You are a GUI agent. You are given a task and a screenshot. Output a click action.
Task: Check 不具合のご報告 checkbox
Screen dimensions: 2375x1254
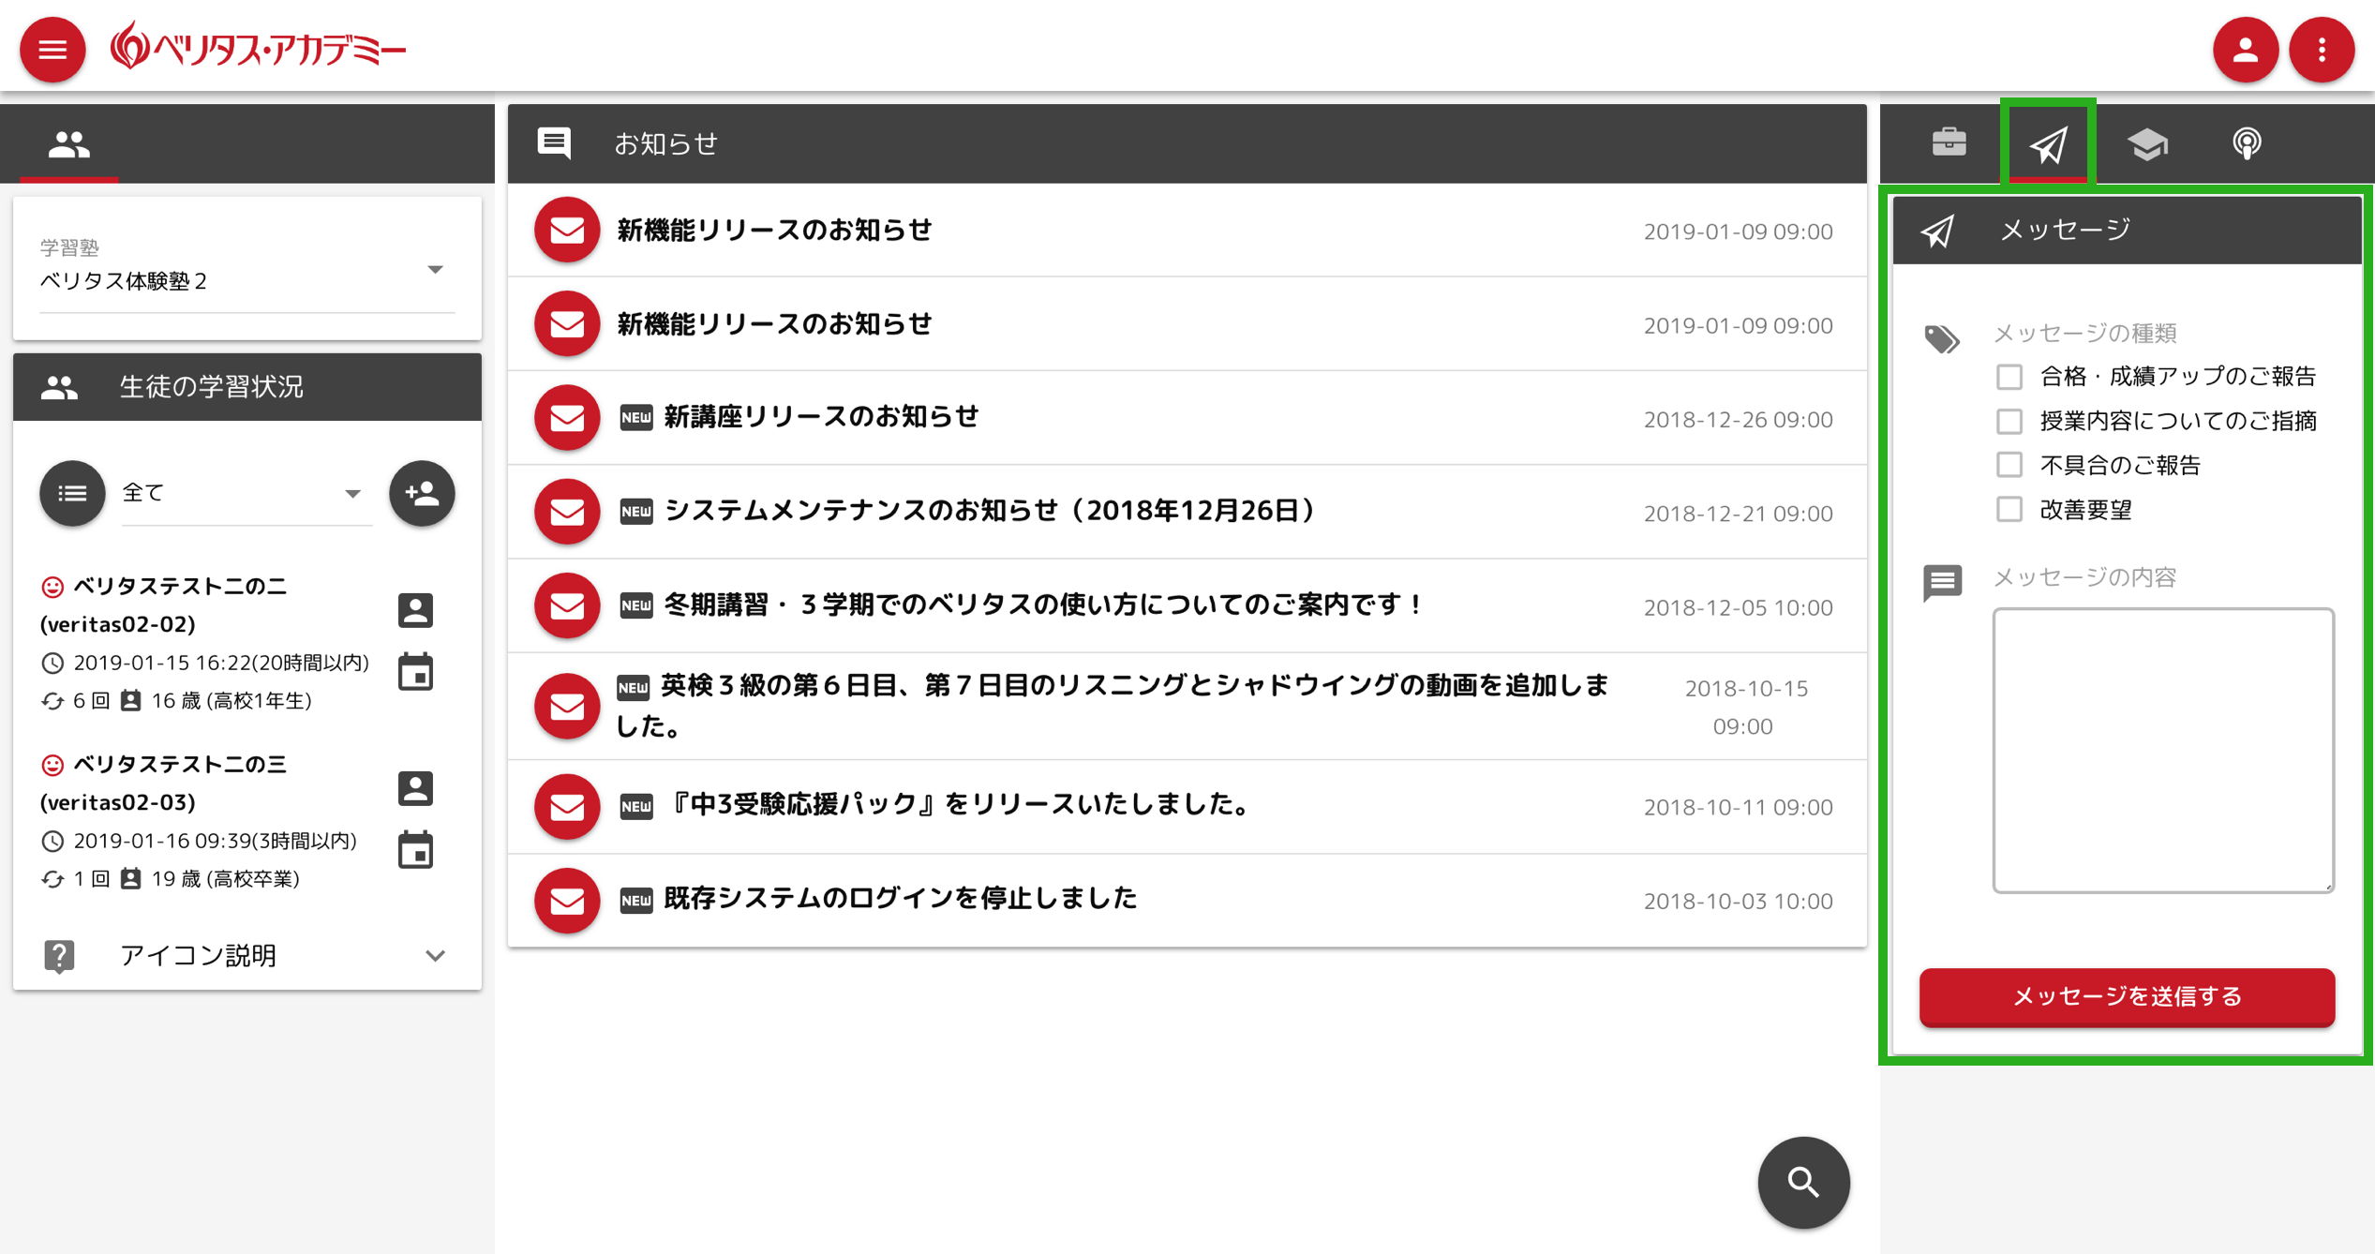pos(2009,465)
